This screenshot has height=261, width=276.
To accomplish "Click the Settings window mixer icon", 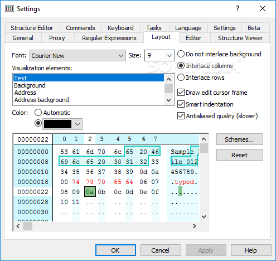I will click(9, 8).
